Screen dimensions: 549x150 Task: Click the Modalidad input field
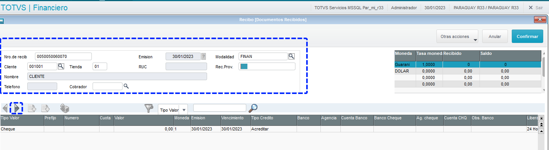(x=264, y=56)
